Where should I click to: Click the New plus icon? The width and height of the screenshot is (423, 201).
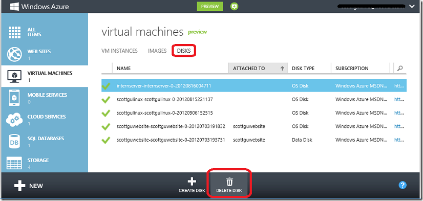point(19,186)
